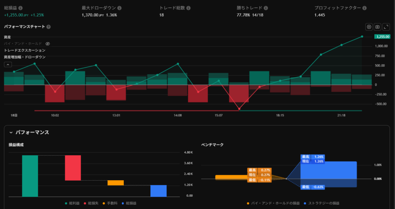The image size is (395, 209).
Task: Toggle 資産増加幅・ドローダウン series in legend
Action: [x=25, y=57]
